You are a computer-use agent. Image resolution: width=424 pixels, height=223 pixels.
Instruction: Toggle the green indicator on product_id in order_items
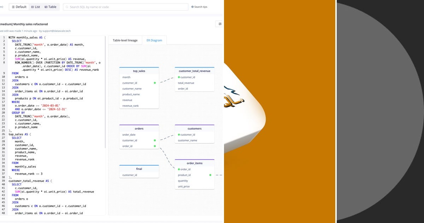(210, 175)
